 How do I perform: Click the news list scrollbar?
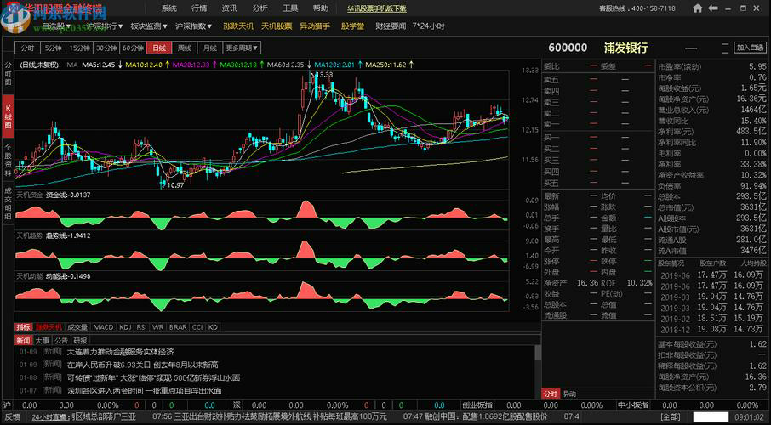tap(538, 353)
